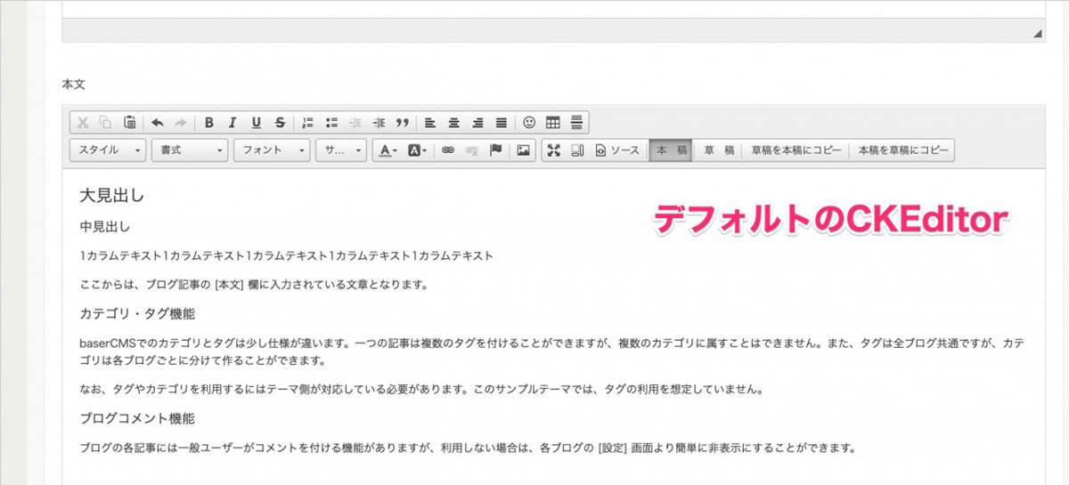Click paragraph starting with baserCMSでの
This screenshot has height=485, width=1069.
click(x=552, y=352)
